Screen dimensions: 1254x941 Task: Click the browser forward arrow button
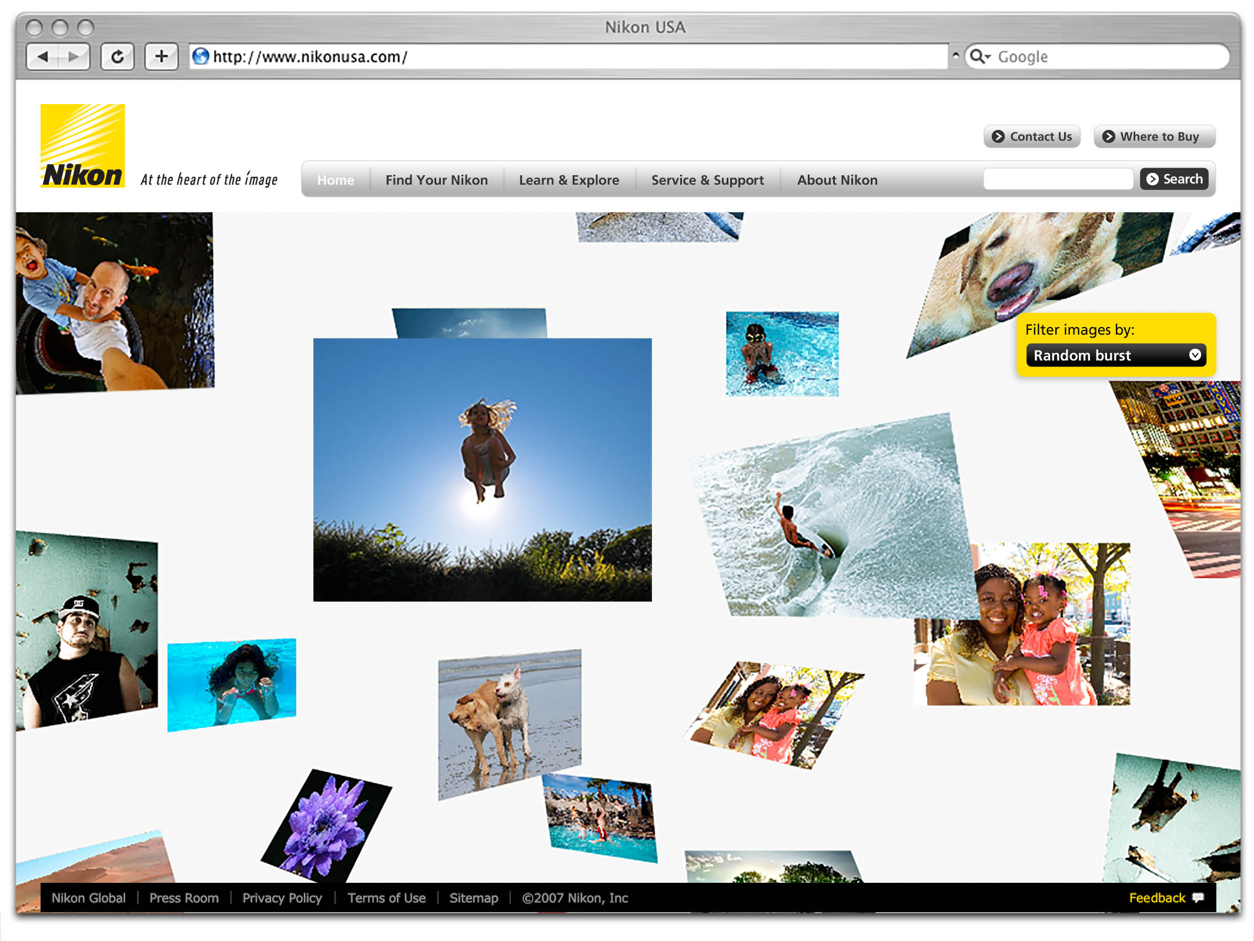click(74, 57)
